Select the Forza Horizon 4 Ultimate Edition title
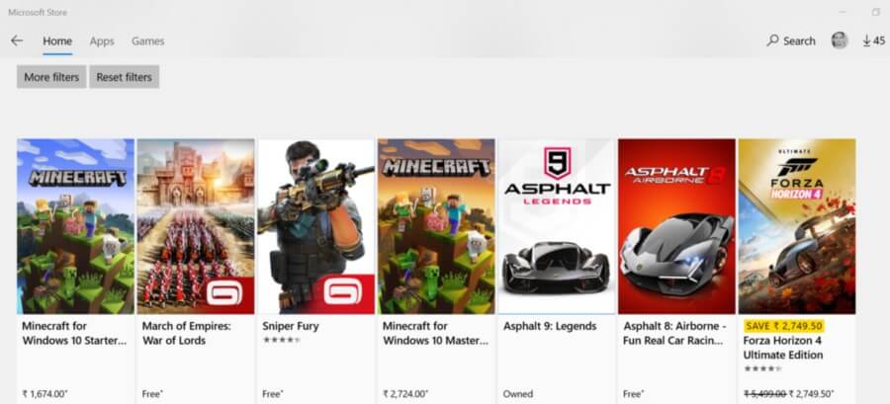 click(783, 348)
